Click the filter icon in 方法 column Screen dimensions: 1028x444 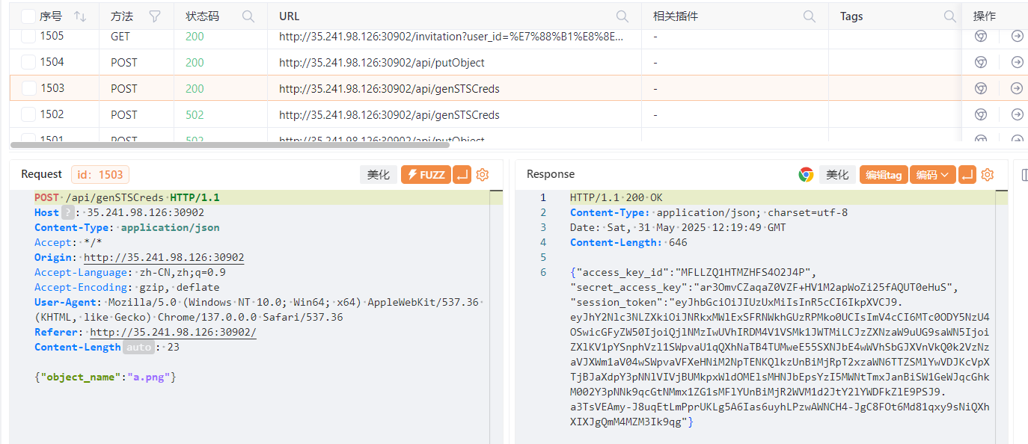coord(155,16)
